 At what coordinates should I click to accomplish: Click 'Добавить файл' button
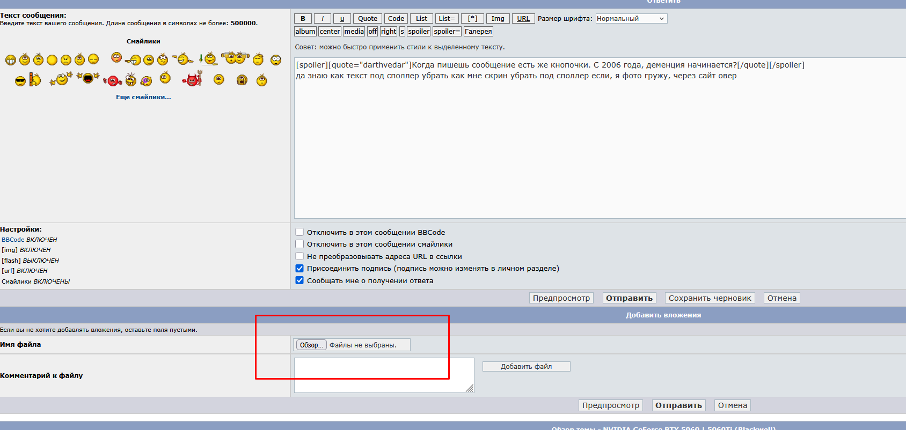point(527,367)
